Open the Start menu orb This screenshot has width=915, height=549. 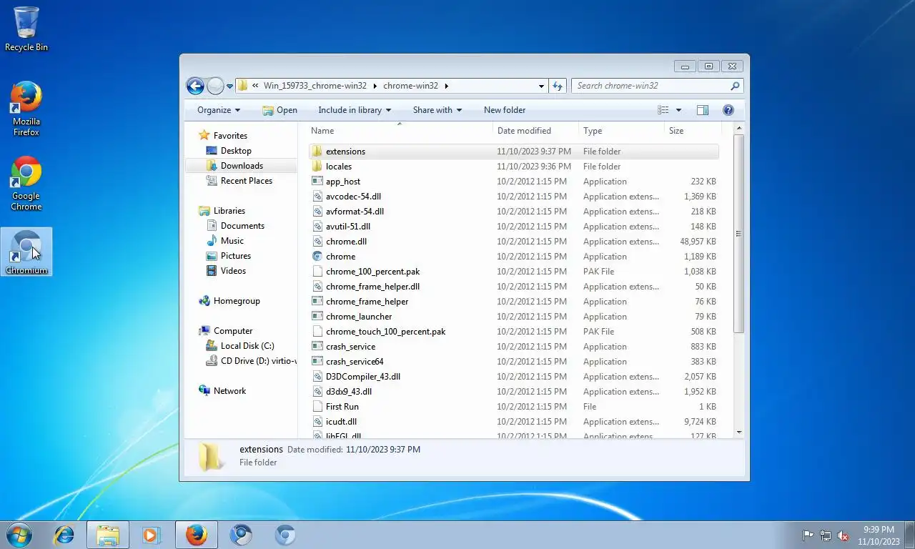coord(19,535)
